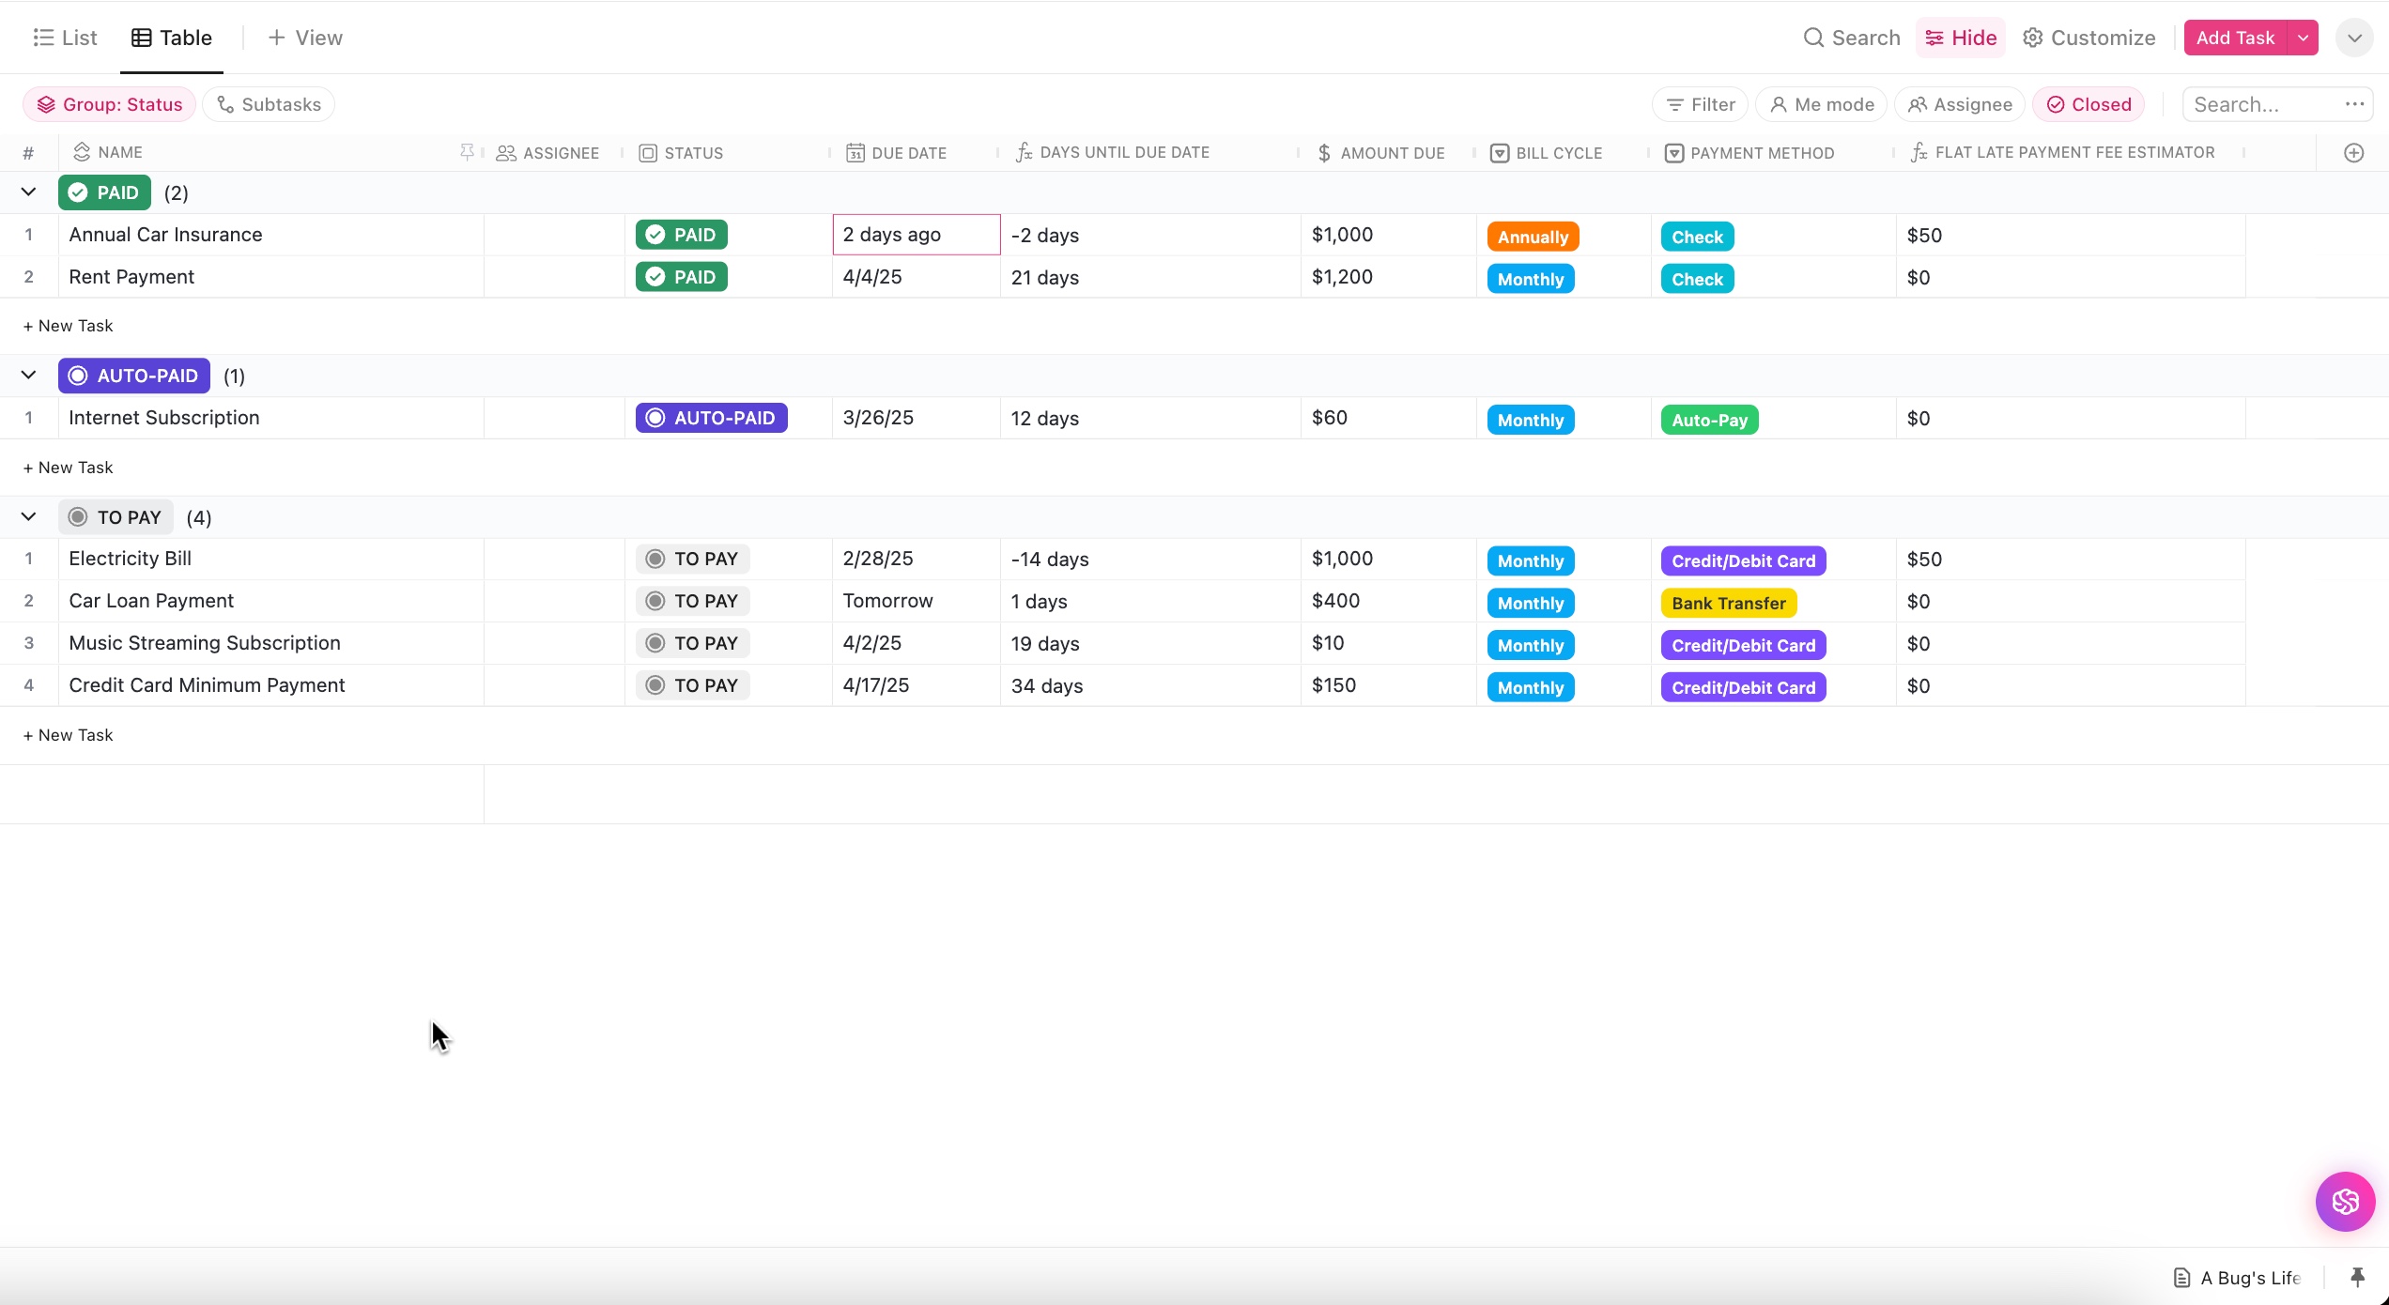Screen dimensions: 2389x1305
Task: Add a new View tab
Action: [x=305, y=38]
